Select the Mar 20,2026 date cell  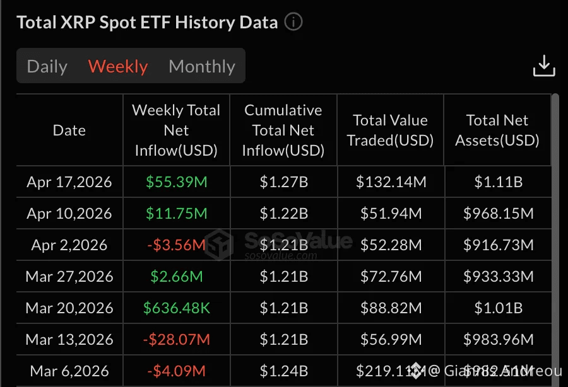[69, 308]
